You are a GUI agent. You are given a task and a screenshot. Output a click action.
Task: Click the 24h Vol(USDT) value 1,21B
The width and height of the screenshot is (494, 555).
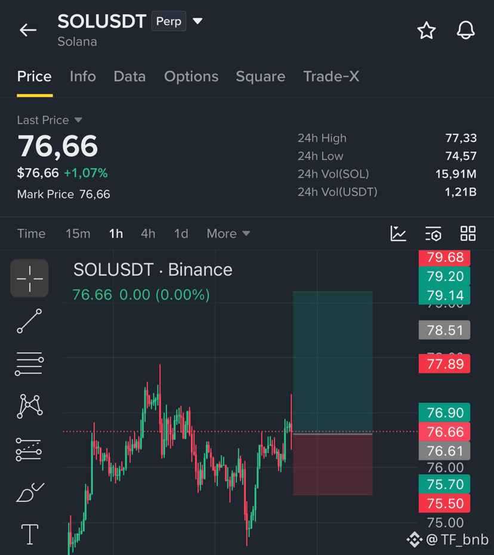(461, 192)
